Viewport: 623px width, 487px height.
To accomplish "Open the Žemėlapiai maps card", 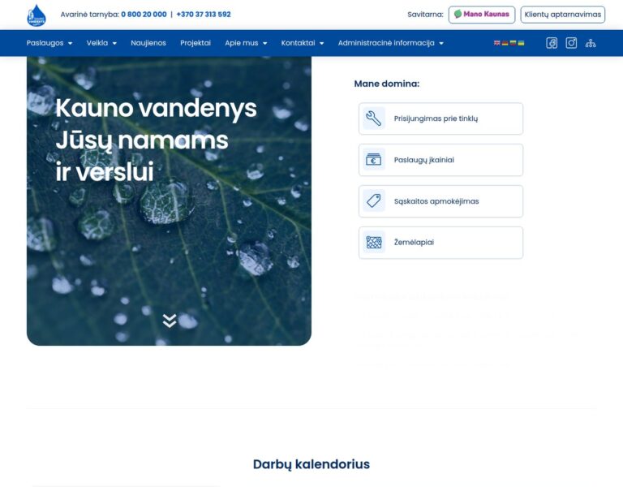I will coord(440,243).
